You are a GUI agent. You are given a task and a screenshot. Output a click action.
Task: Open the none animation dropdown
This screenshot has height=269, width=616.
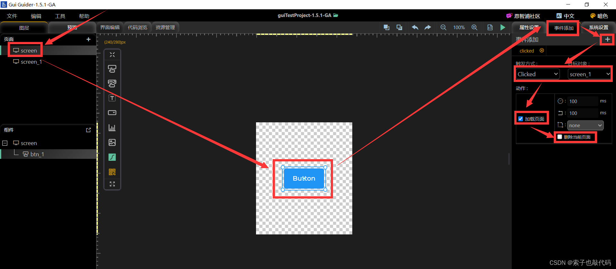(x=586, y=125)
